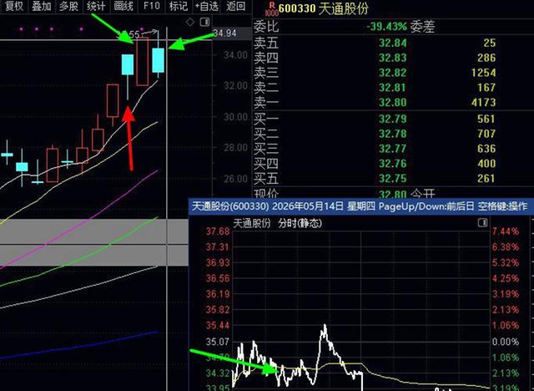Add the stock via +自选

pos(206,6)
